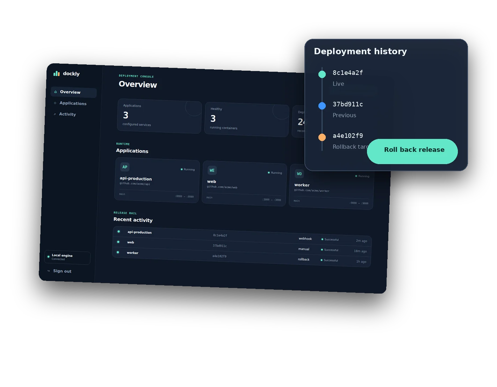Click status dot of api-production activity row
This screenshot has height=387, width=497.
point(119,231)
